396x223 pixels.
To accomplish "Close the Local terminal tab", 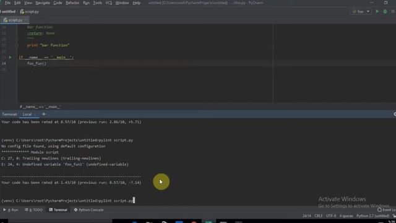I will tap(35, 115).
